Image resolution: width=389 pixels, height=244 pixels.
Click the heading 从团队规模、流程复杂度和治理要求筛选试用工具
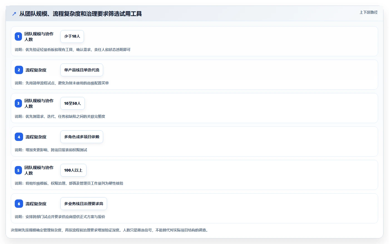coord(81,14)
